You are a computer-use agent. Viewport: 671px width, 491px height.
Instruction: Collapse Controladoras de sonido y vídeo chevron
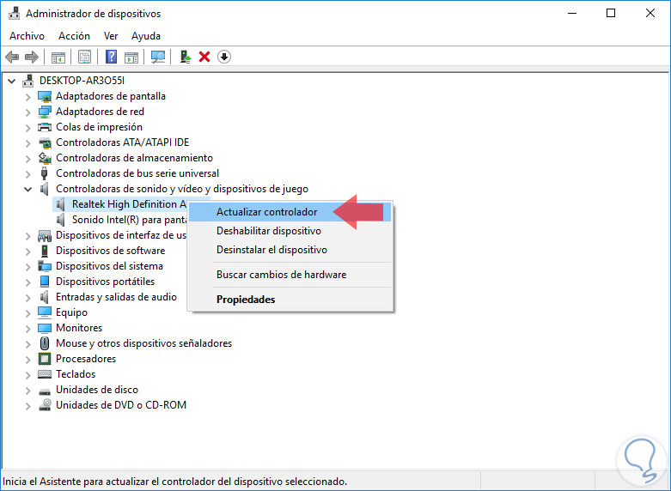point(27,189)
